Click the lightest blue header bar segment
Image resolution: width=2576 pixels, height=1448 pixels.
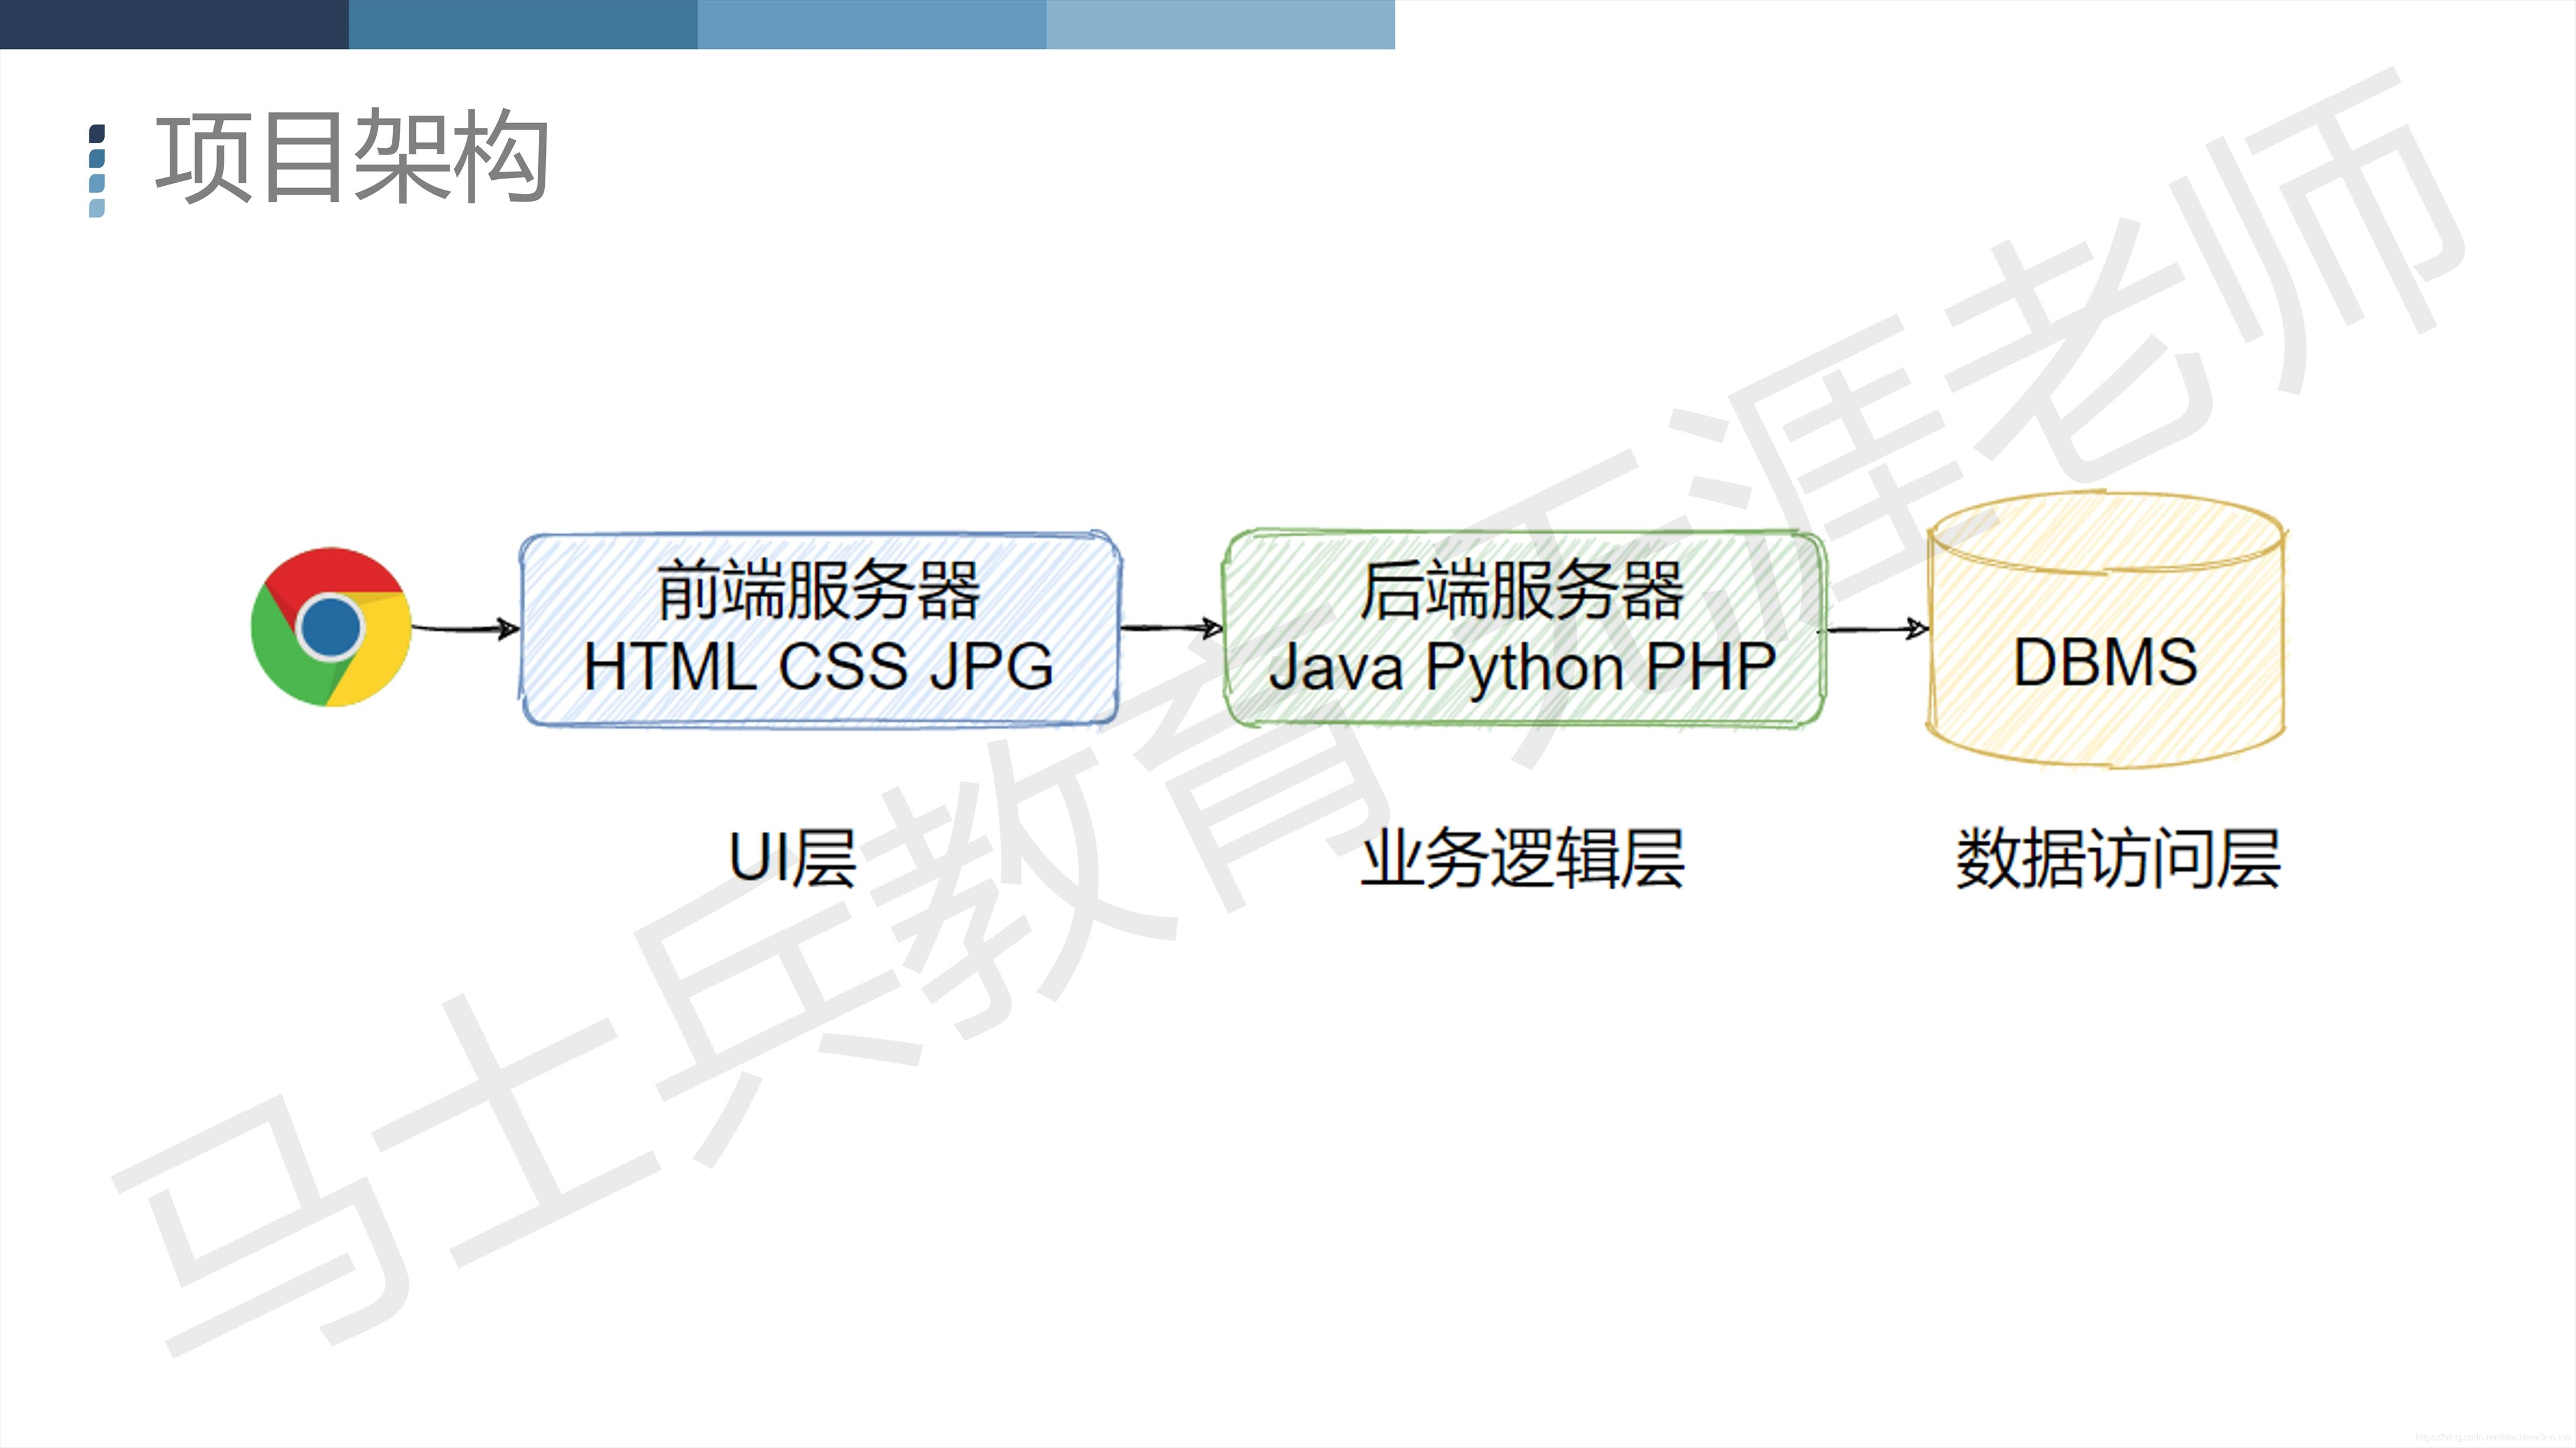point(1220,24)
